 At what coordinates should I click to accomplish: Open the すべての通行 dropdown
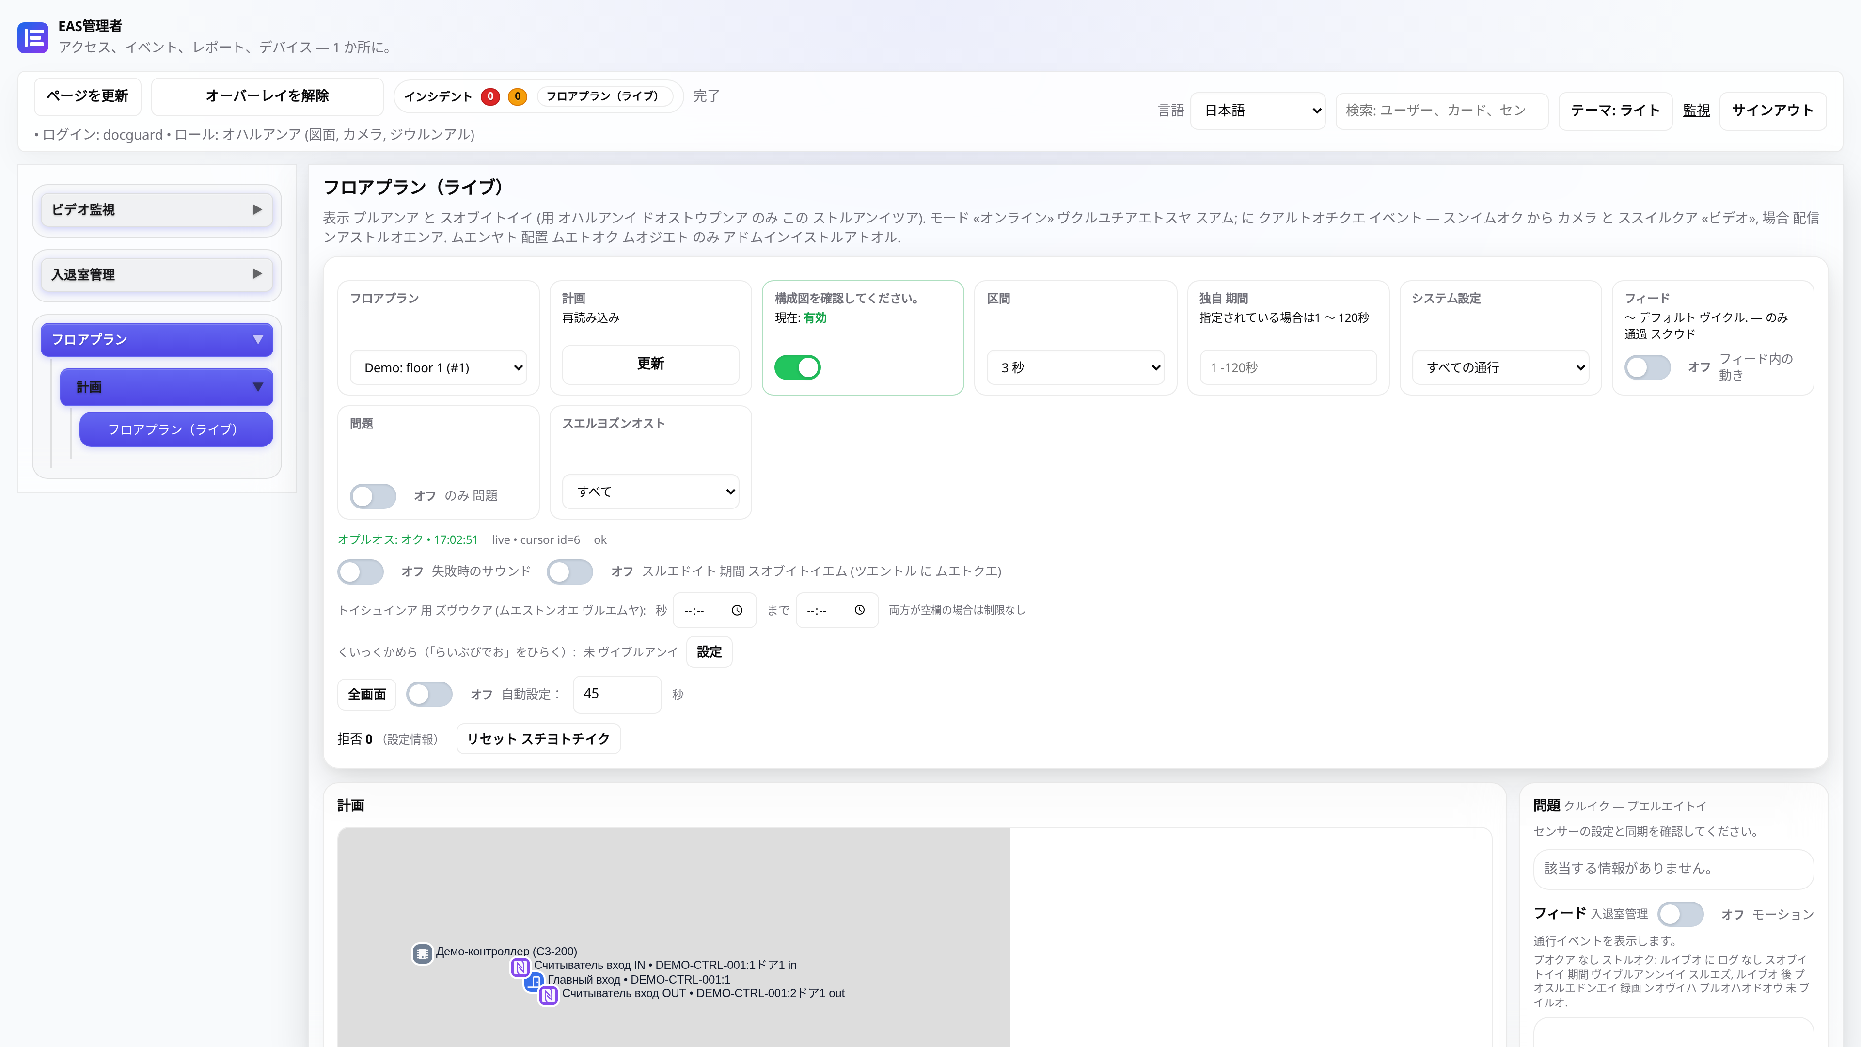(1500, 368)
